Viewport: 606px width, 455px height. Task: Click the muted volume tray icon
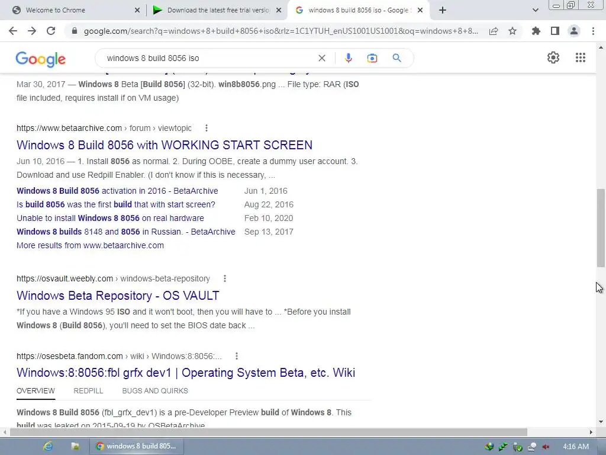(x=546, y=447)
